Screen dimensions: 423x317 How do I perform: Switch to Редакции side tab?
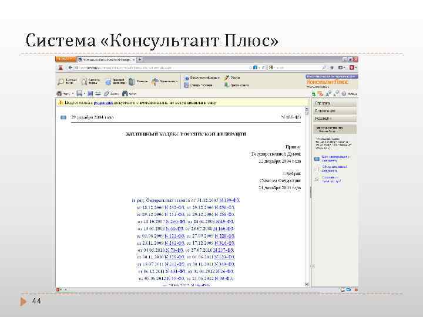(x=335, y=118)
